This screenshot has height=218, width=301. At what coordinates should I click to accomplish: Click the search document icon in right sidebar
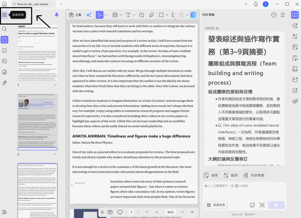295,90
